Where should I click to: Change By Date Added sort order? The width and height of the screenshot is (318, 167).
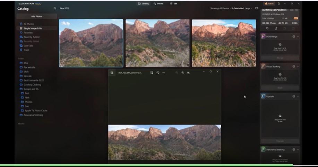click(238, 9)
